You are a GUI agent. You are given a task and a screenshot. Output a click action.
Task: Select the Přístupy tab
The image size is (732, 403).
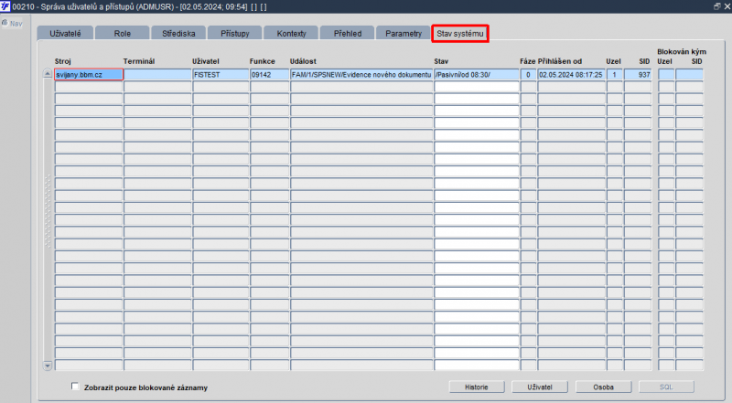coord(235,33)
